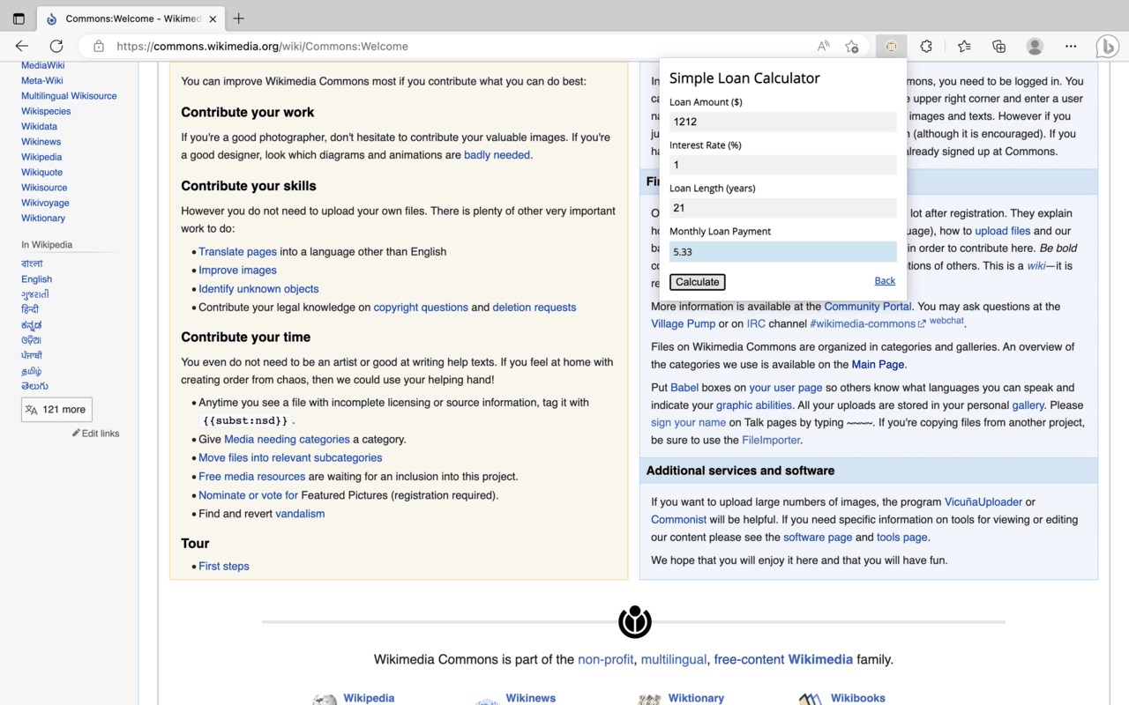The width and height of the screenshot is (1129, 705).
Task: Open the Bing chat sidebar icon
Action: (1107, 46)
